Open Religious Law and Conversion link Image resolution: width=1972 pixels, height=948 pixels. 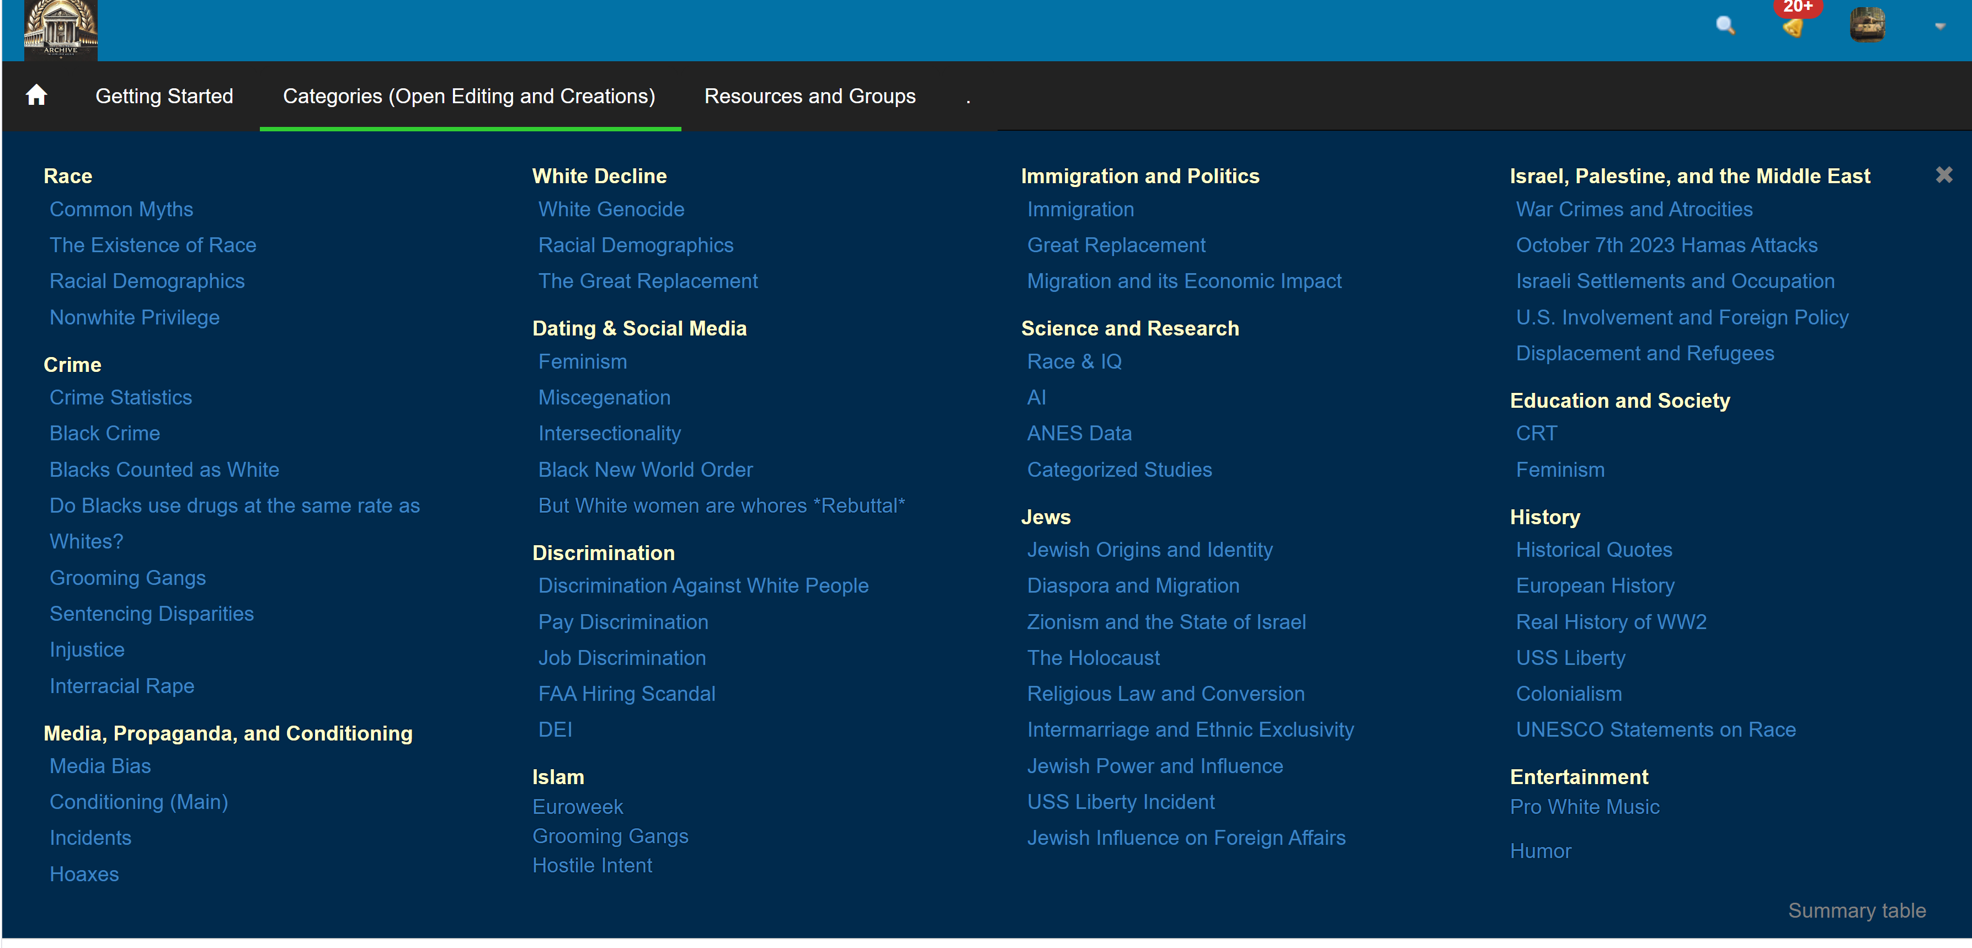(1165, 694)
